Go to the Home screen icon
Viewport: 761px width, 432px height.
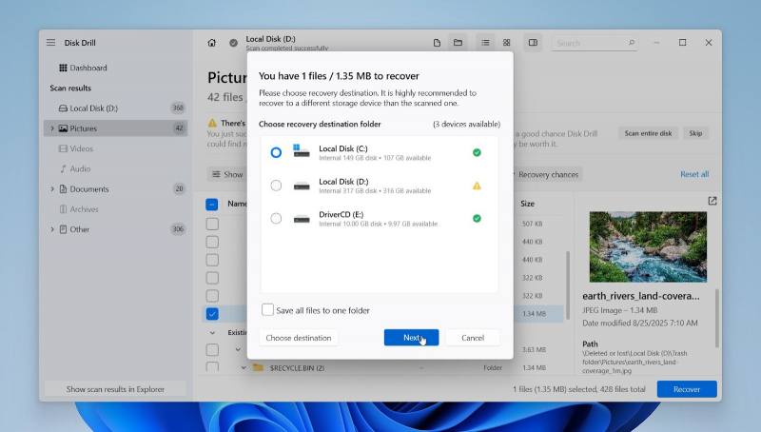pyautogui.click(x=211, y=43)
